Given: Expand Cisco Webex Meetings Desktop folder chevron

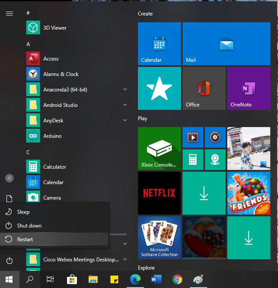Looking at the screenshot, I should point(125,259).
